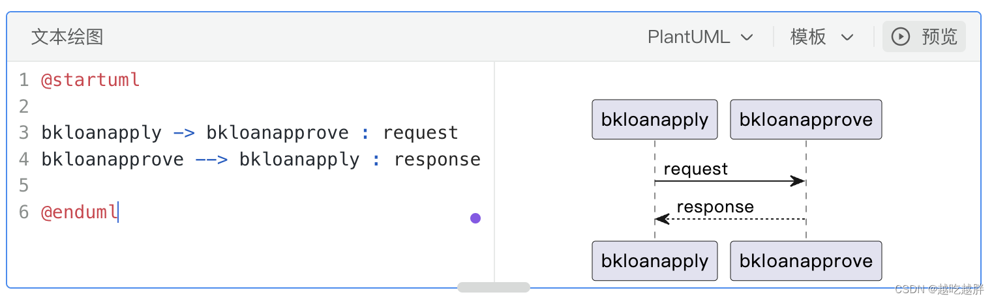Click the chevron next to PlantUML

coord(747,38)
